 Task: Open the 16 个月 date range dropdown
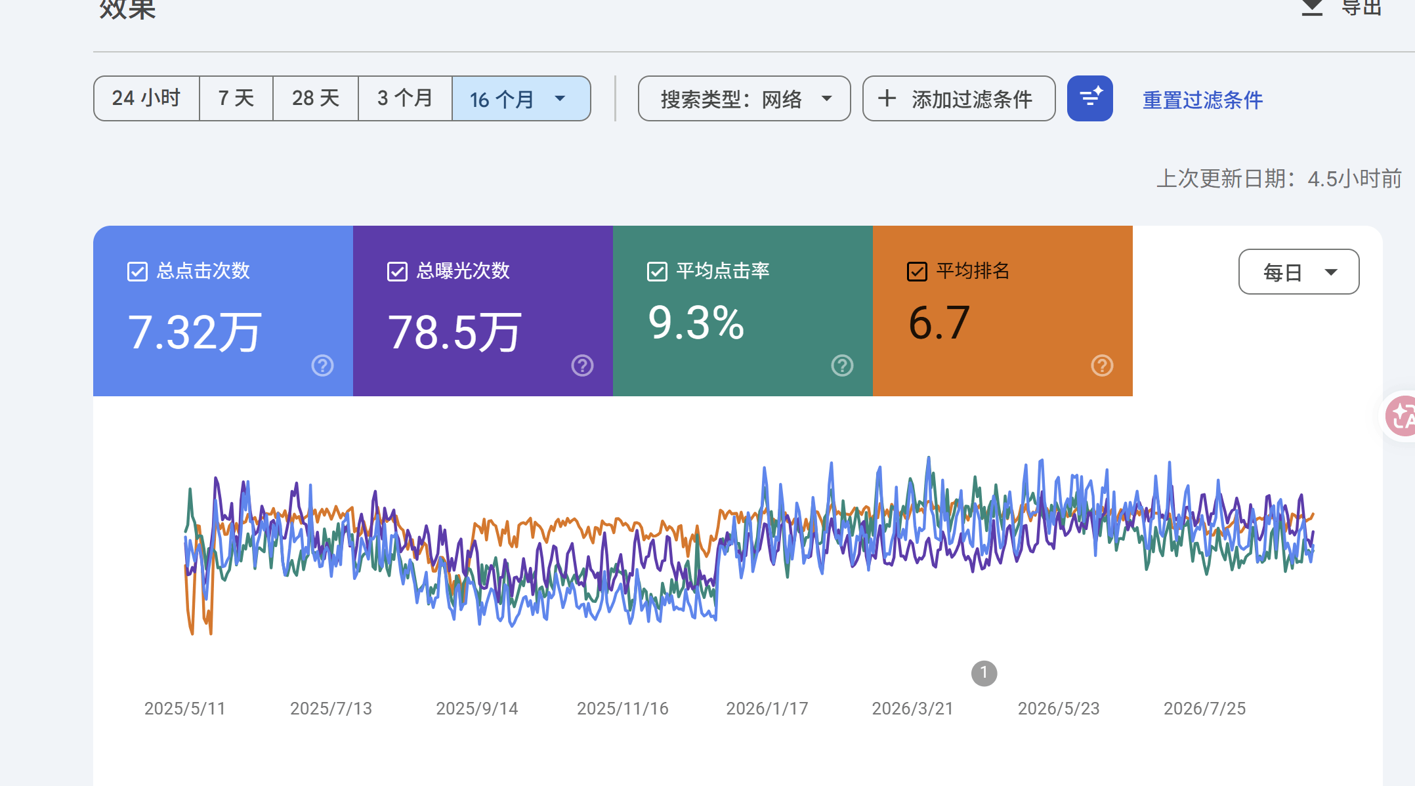pos(521,98)
